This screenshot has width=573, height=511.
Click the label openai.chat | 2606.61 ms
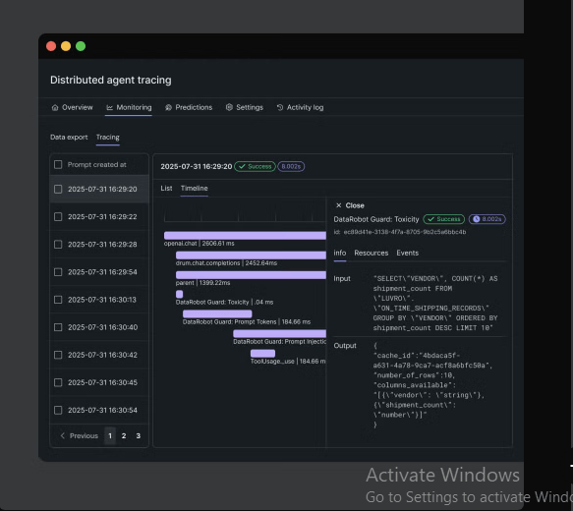(200, 244)
